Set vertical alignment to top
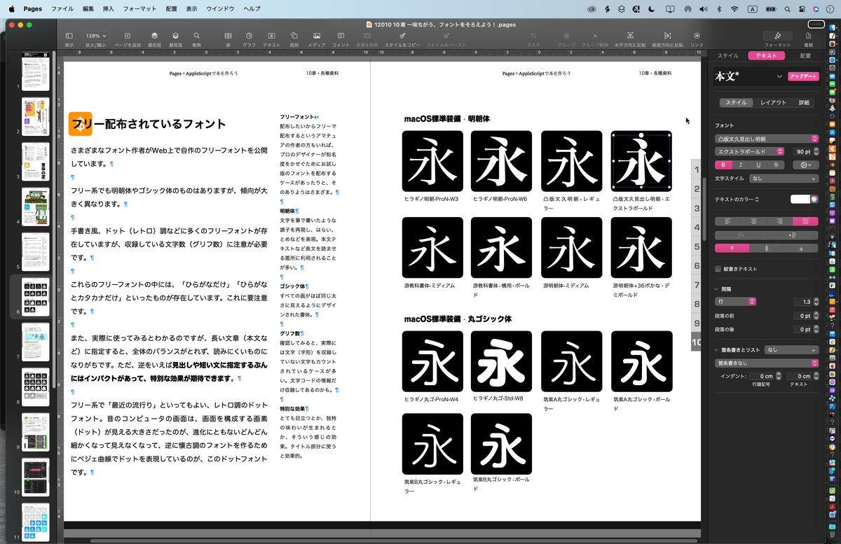Image resolution: width=841 pixels, height=544 pixels. [732, 248]
